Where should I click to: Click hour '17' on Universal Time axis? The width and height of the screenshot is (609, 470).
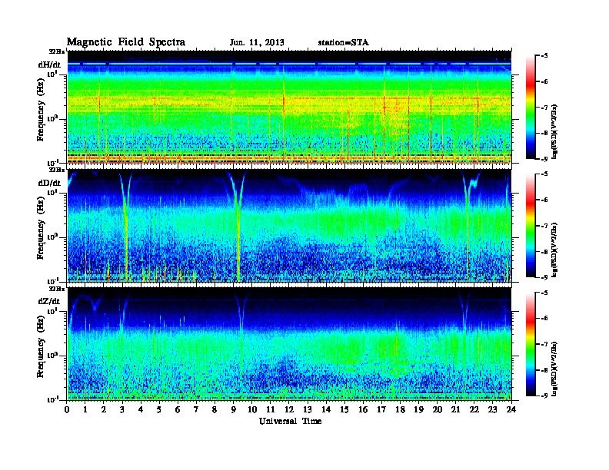click(x=381, y=409)
